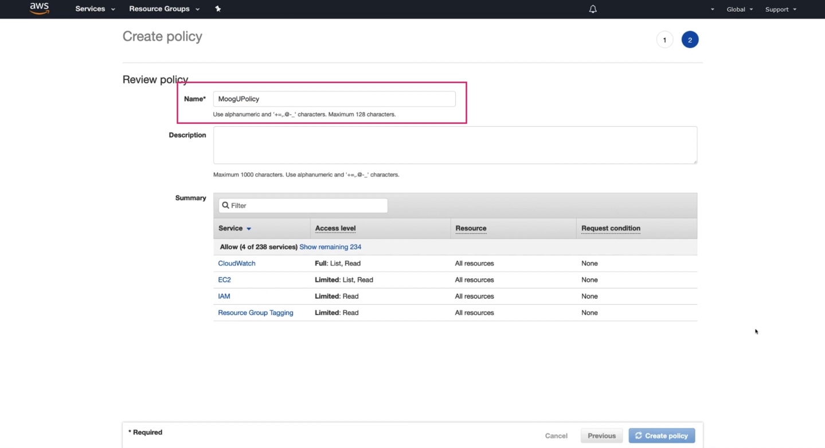Select 'None' in Resource Group Tagging row
The image size is (825, 448).
[x=589, y=313]
